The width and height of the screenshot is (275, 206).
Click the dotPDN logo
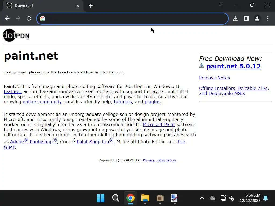(x=16, y=35)
